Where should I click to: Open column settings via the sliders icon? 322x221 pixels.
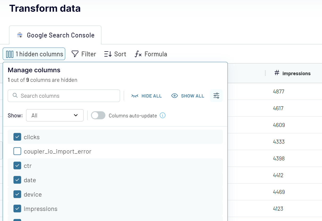pyautogui.click(x=216, y=95)
